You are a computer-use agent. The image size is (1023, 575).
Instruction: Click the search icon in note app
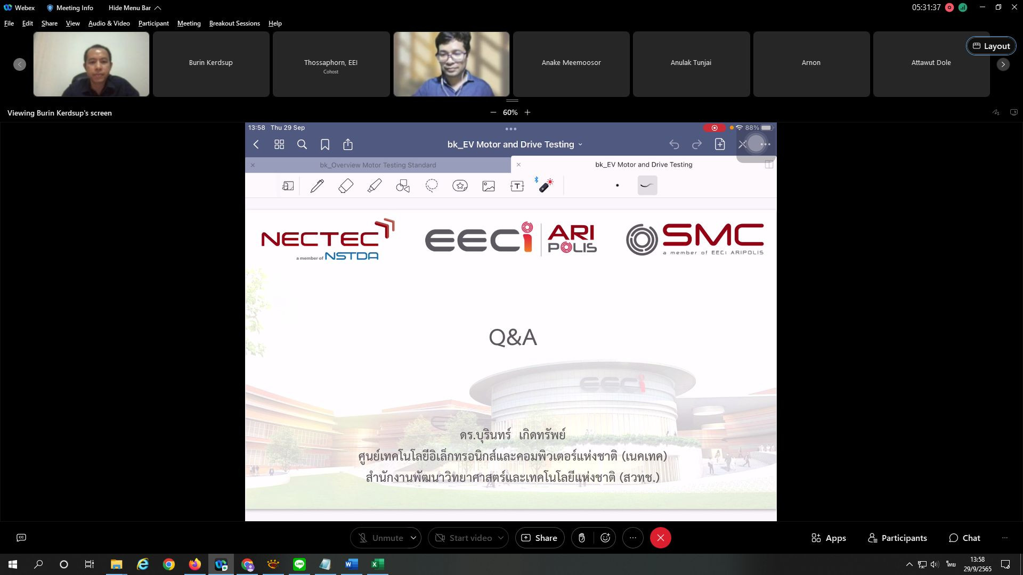[302, 144]
